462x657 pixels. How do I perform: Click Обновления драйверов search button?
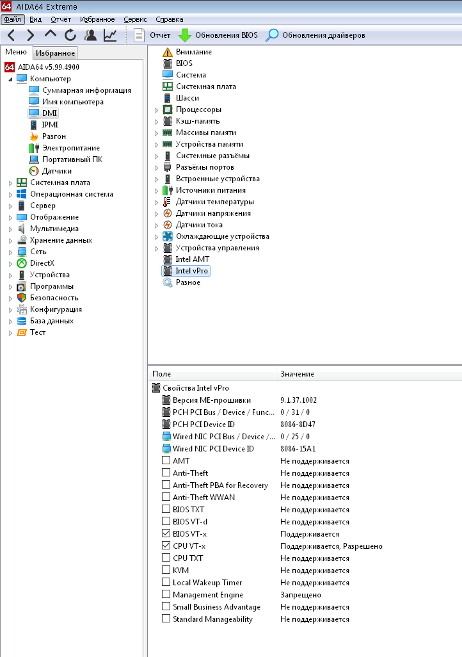(x=315, y=35)
